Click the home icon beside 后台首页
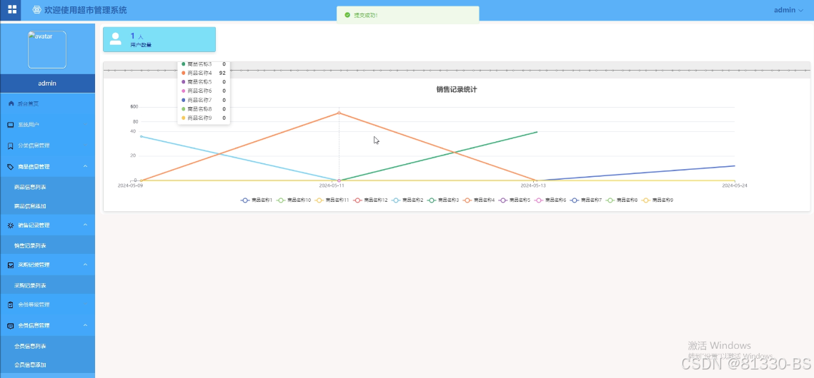Image resolution: width=814 pixels, height=378 pixels. (11, 103)
